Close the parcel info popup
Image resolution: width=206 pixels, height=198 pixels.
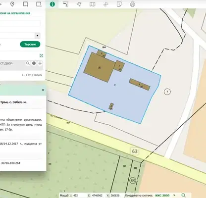click(43, 90)
